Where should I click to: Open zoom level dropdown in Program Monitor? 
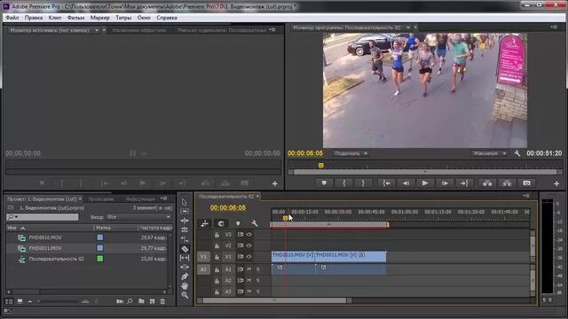point(351,153)
